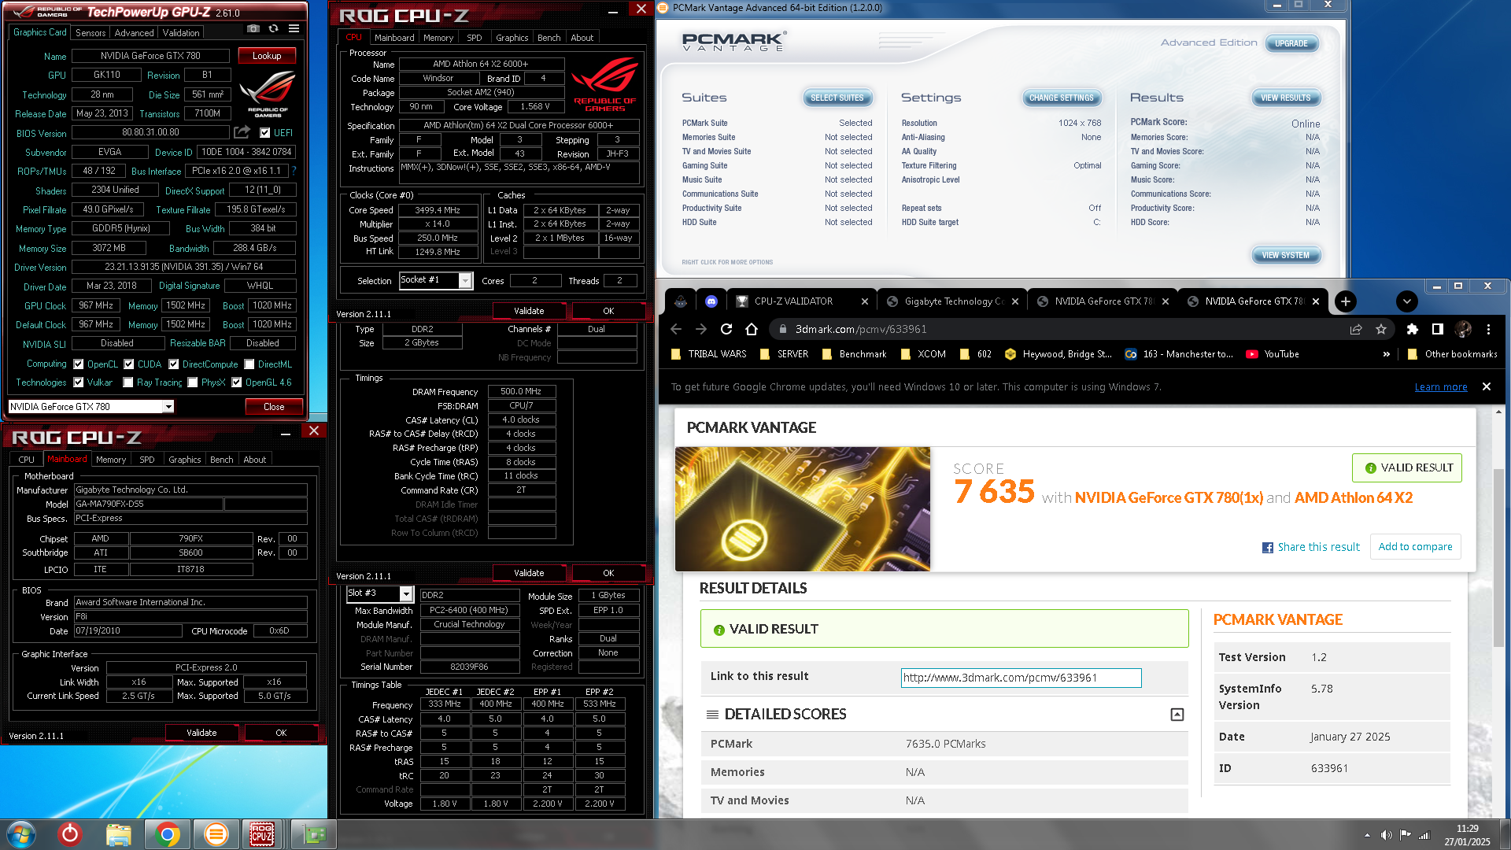The image size is (1511, 850).
Task: Dismiss Chrome update notification bar
Action: 1487,386
